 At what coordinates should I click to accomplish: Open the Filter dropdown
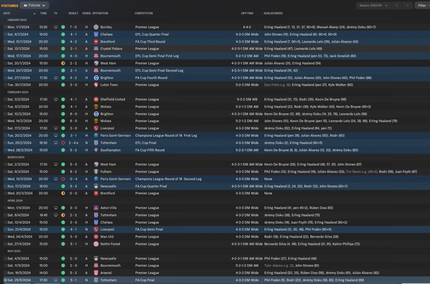[x=422, y=5]
